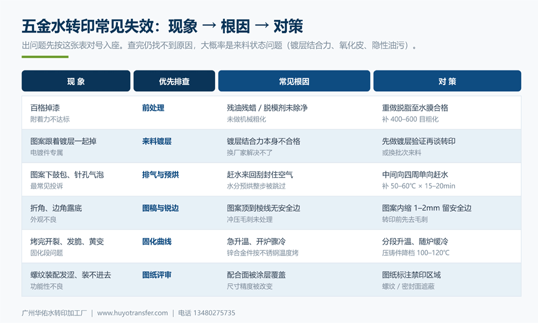
Task: Click the 附着力不达标 subtext
Action: [x=50, y=119]
